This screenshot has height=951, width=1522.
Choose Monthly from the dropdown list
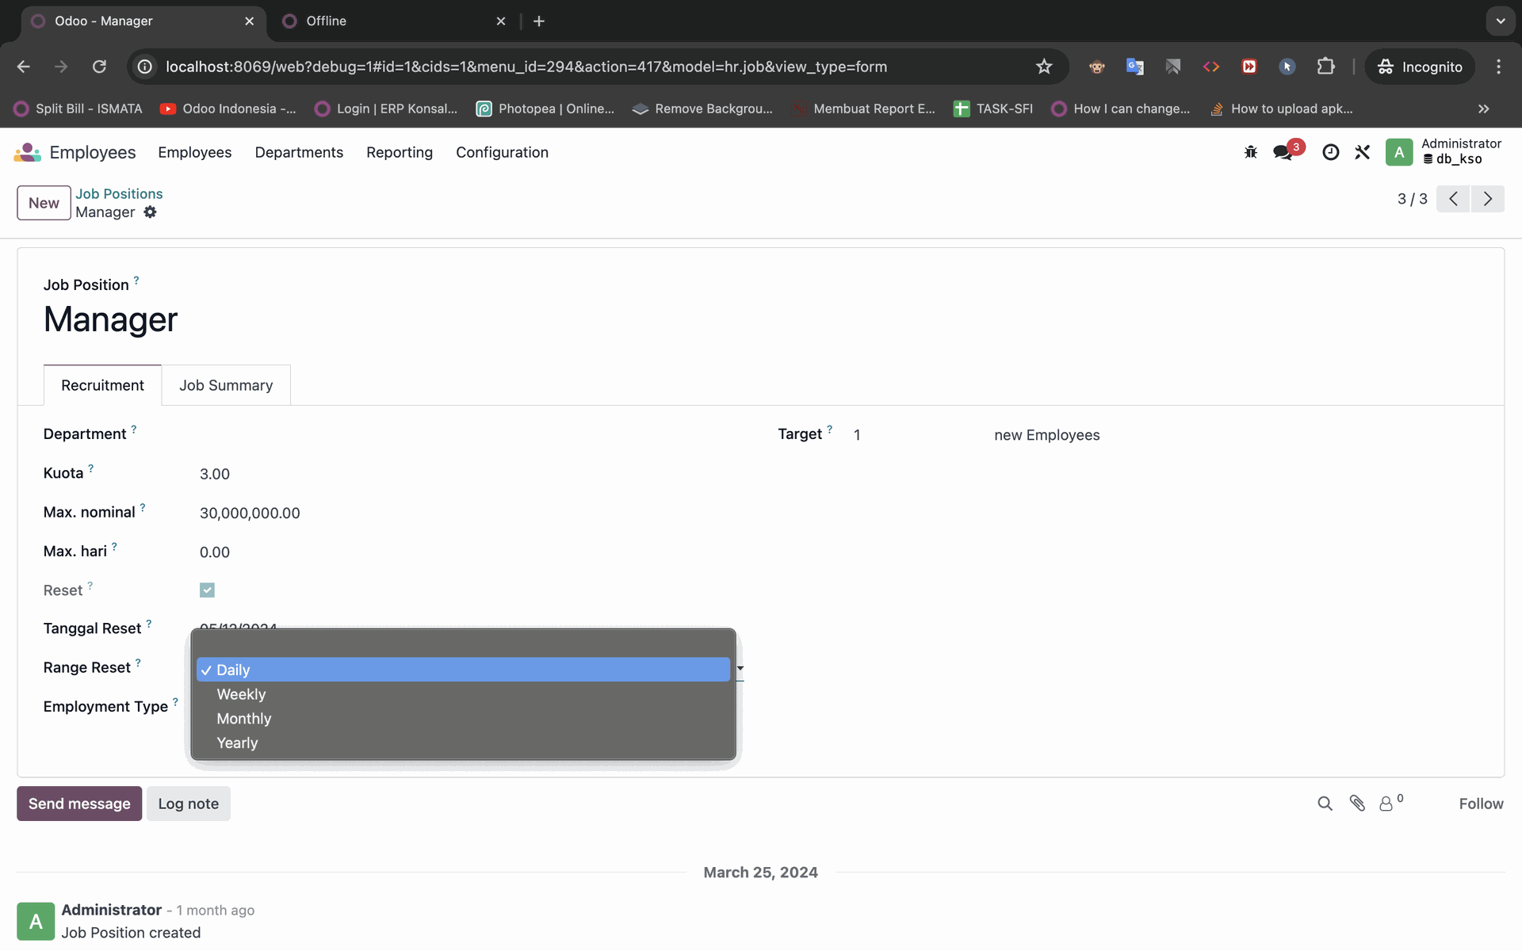pos(244,719)
